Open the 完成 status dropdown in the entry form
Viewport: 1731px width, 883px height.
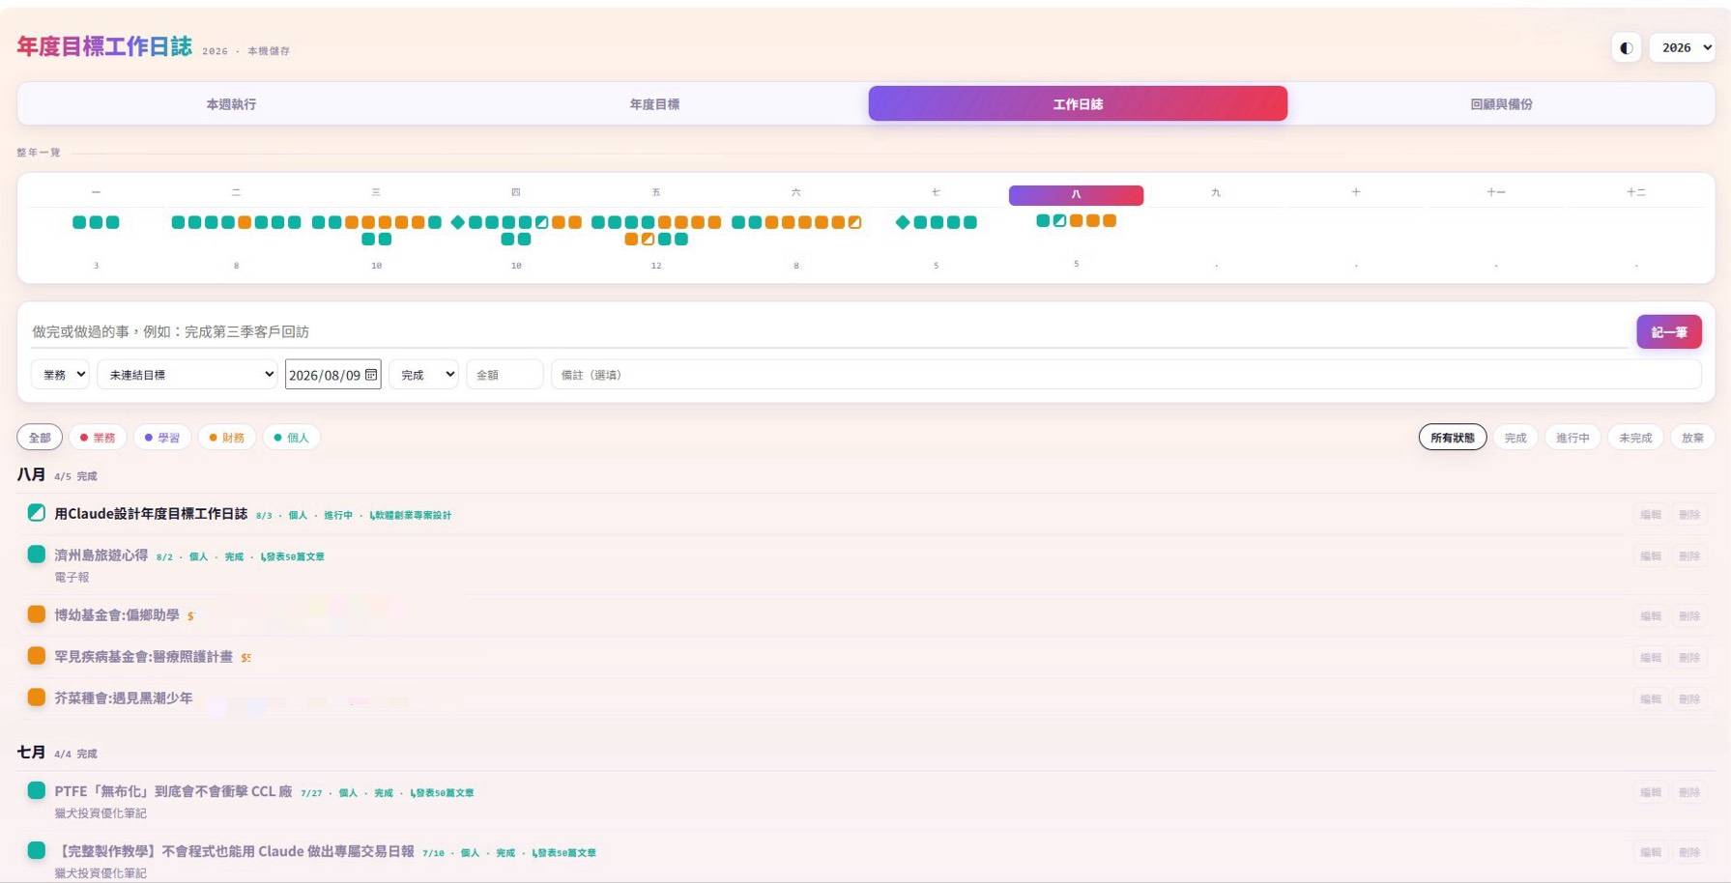tap(423, 375)
